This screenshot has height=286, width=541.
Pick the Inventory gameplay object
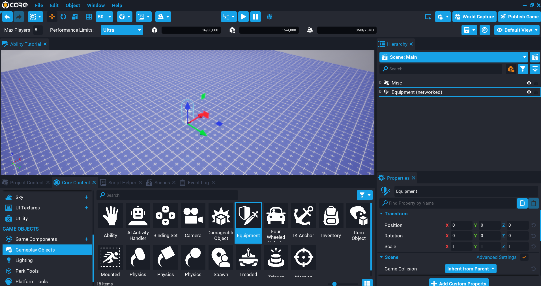coord(331,222)
